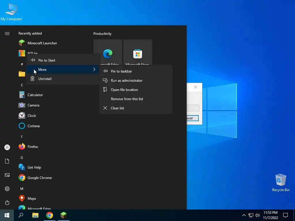295x221 pixels.
Task: Open Minecraft Launcher from Recently added
Action: [x=42, y=43]
